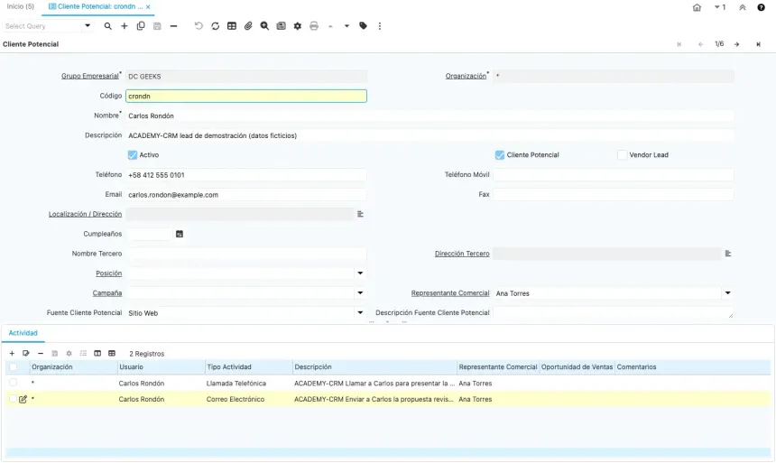Go to the home icon at top right
The height and width of the screenshot is (463, 776).
[697, 7]
